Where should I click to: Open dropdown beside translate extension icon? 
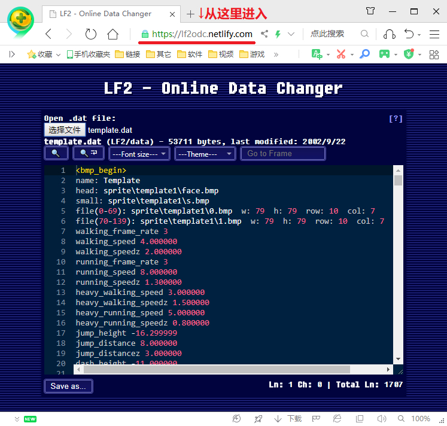(x=328, y=54)
